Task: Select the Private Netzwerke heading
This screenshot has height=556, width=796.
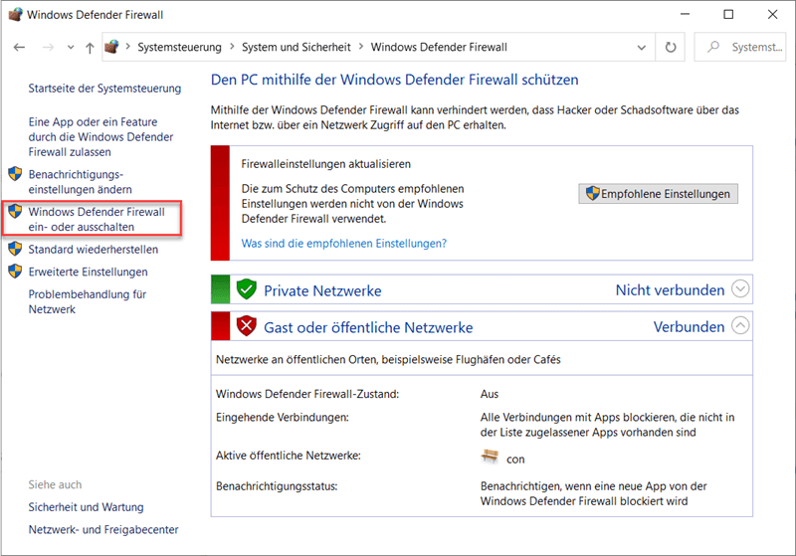Action: click(322, 290)
